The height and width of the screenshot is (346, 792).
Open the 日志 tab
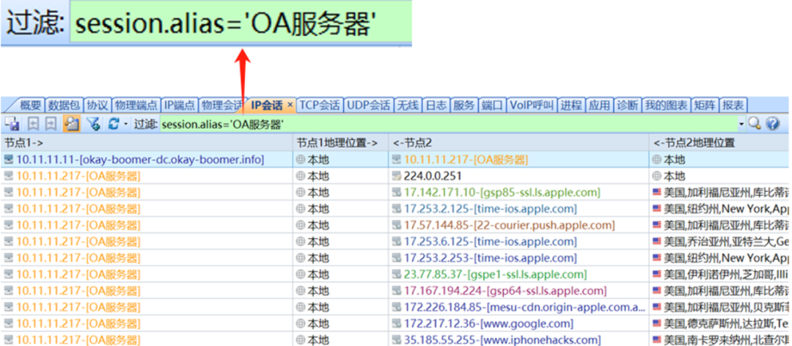pyautogui.click(x=436, y=105)
